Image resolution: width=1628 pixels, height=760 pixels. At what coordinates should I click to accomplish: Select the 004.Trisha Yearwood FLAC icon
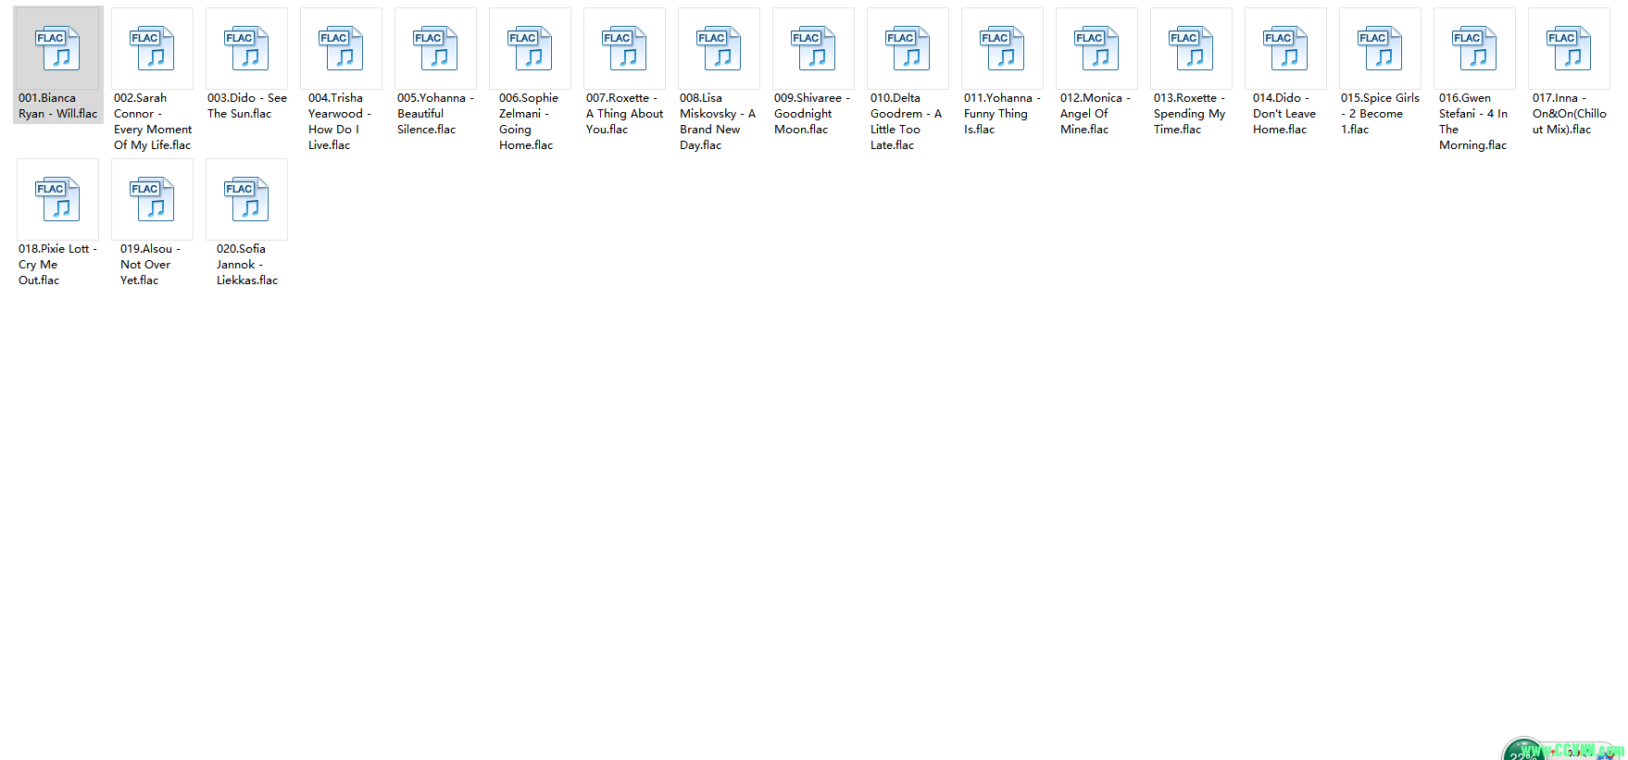tap(341, 49)
